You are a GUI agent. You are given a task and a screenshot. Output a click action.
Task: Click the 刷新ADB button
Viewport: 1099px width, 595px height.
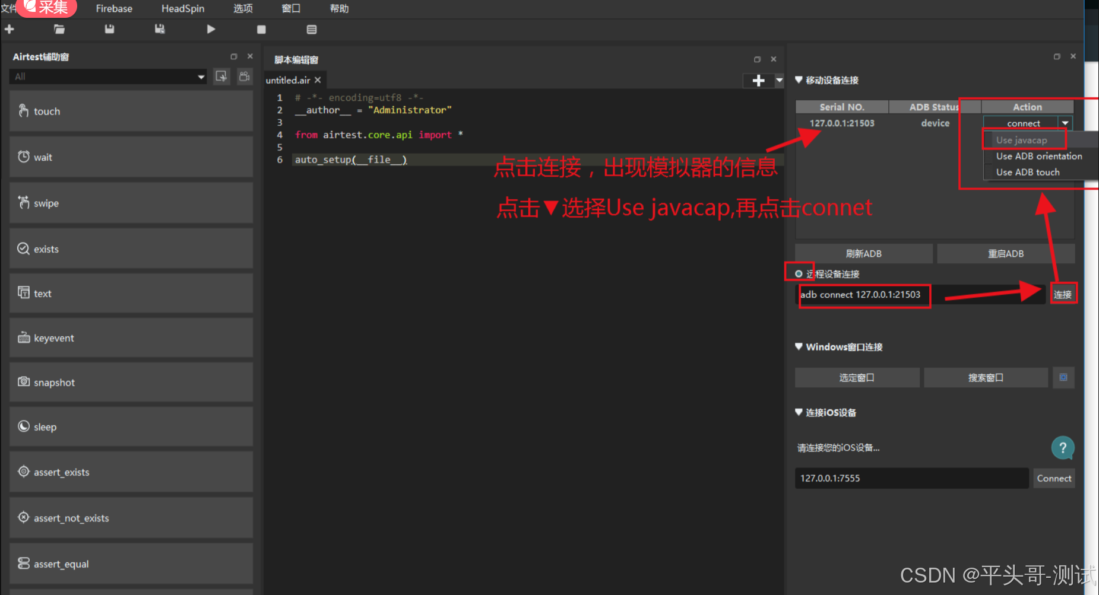click(x=864, y=253)
